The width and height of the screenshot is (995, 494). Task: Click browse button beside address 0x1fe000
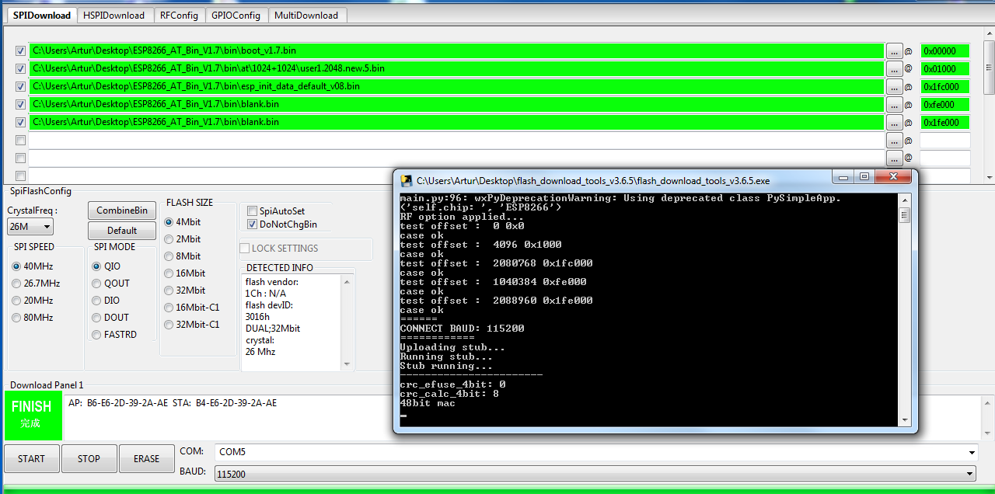pos(894,123)
